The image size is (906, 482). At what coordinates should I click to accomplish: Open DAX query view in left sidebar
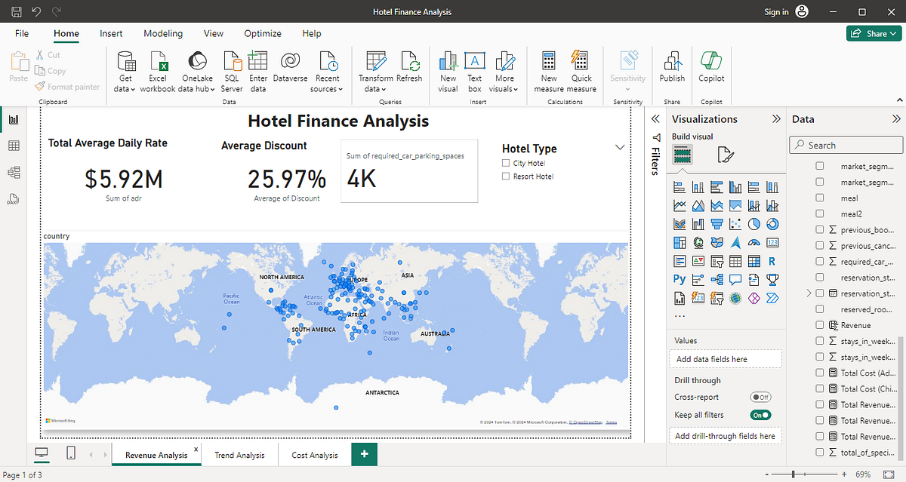coord(14,199)
